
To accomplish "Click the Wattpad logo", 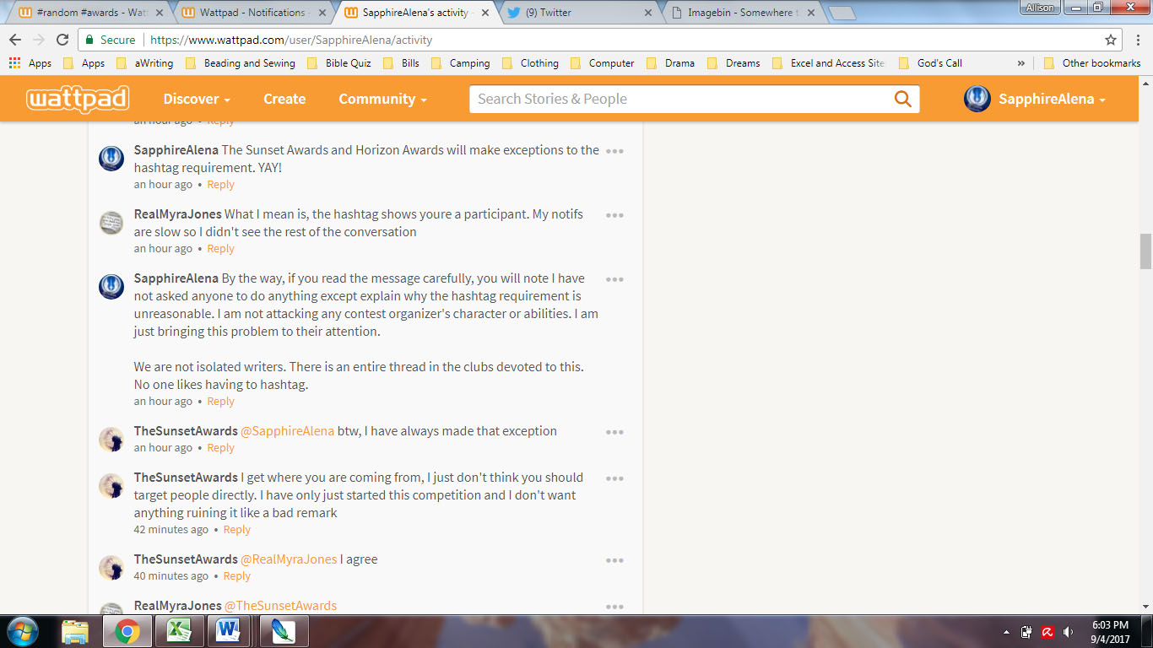I will tap(78, 99).
